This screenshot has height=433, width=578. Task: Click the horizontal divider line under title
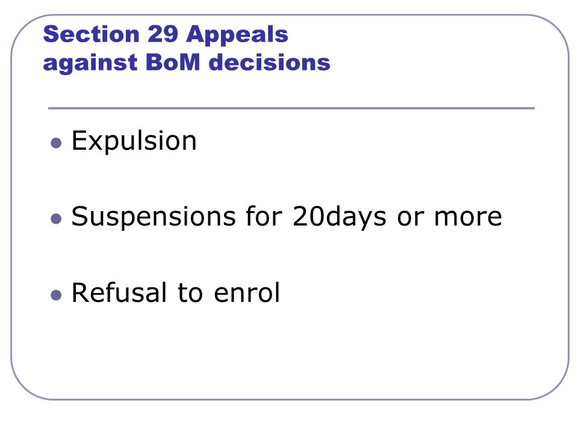click(x=291, y=108)
